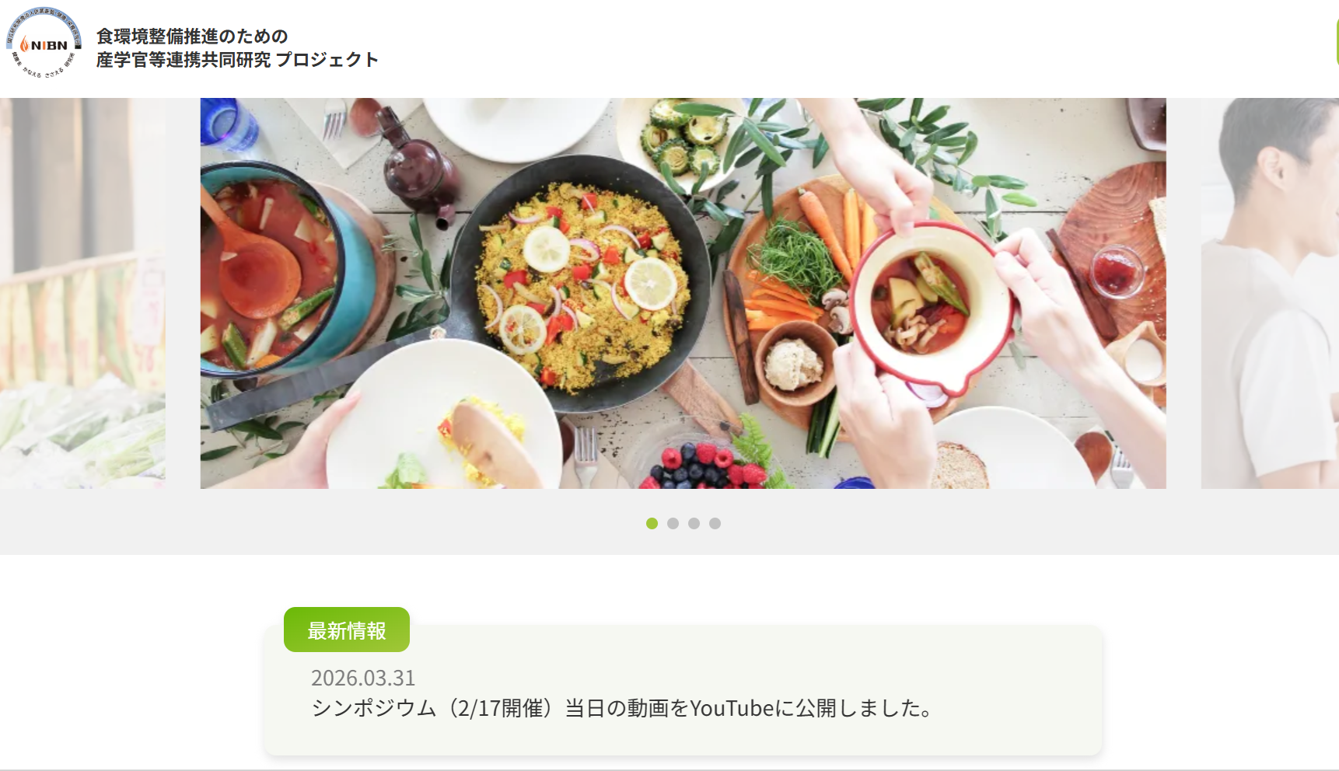Click the red soup pot in the hero image
This screenshot has height=771, width=1339.
272,268
